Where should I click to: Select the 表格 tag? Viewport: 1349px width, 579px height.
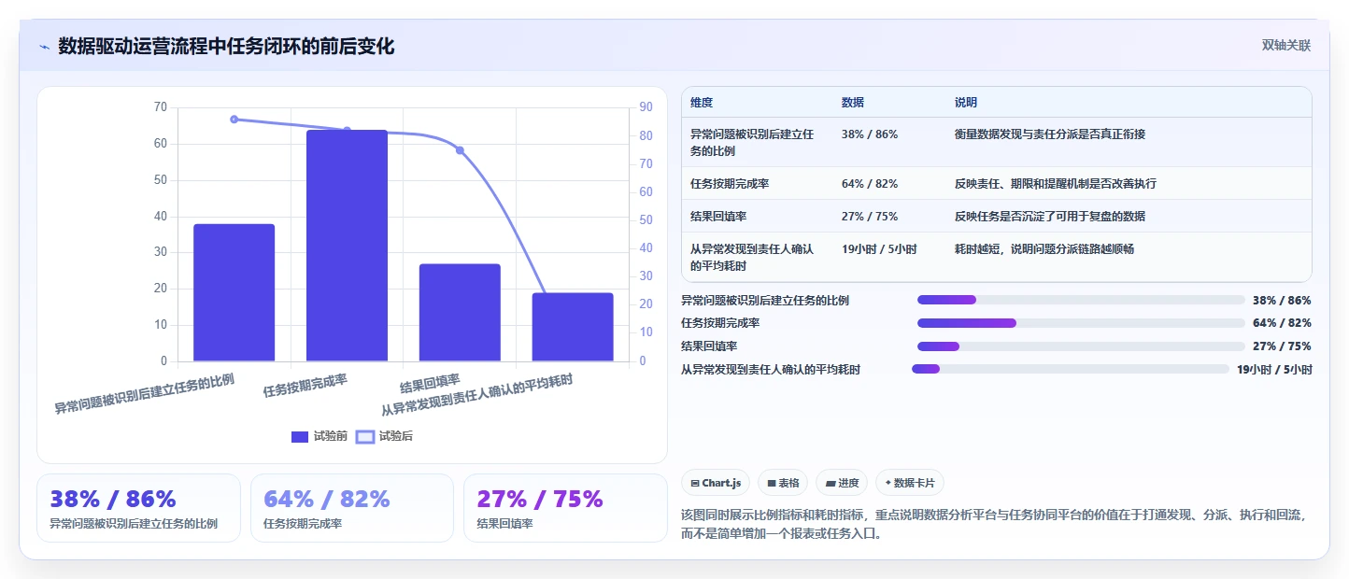click(783, 483)
